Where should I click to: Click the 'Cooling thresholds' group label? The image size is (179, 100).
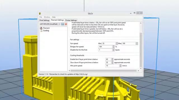point(77,56)
